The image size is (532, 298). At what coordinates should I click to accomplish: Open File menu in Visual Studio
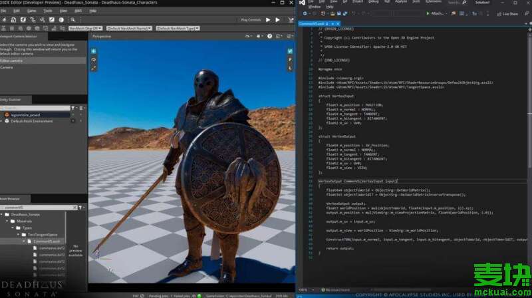point(311,2)
